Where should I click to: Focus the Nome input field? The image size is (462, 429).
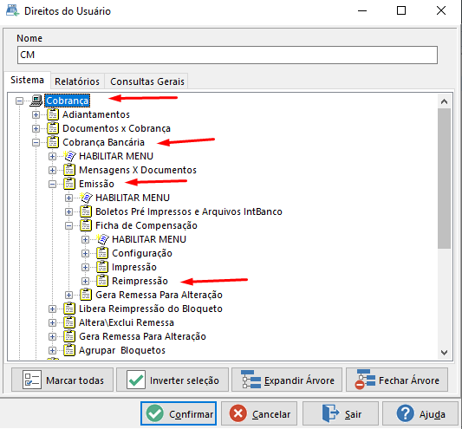(227, 55)
